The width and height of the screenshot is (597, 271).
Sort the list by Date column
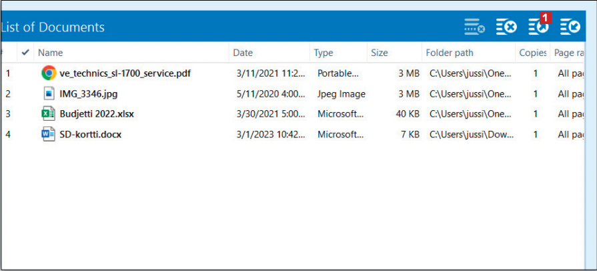[243, 53]
